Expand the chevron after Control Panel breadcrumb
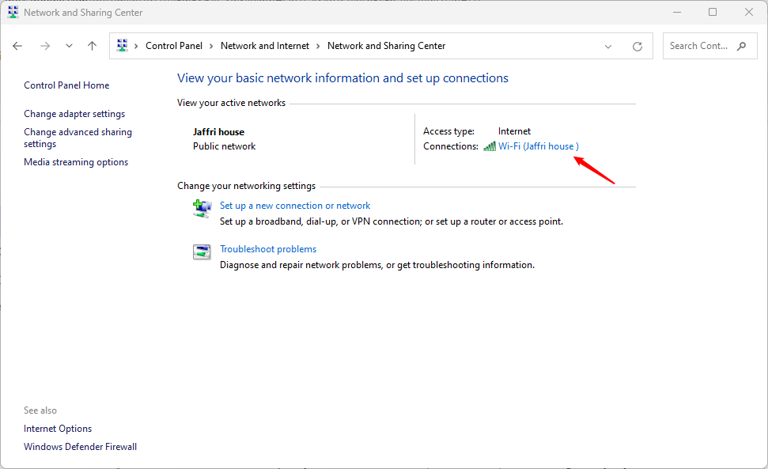This screenshot has height=469, width=768. click(211, 46)
